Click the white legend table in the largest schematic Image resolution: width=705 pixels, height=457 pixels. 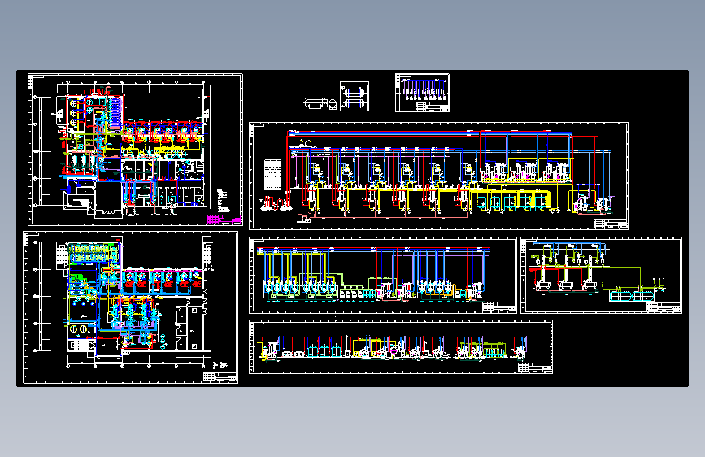272,175
